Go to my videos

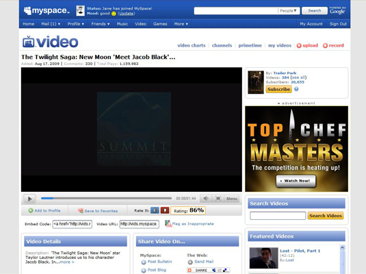(280, 45)
